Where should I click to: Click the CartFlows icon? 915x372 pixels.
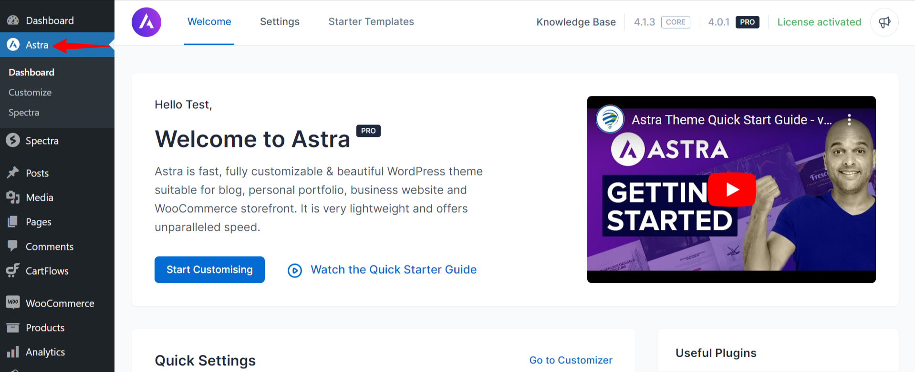[13, 270]
